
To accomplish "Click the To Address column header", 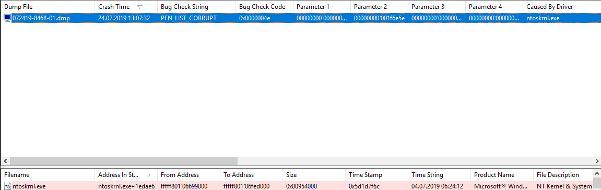I will [x=252, y=175].
